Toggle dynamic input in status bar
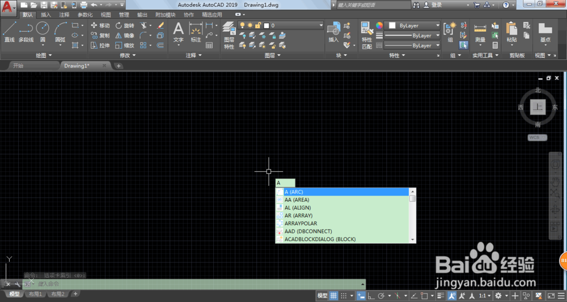This screenshot has height=302, width=567. click(361, 296)
